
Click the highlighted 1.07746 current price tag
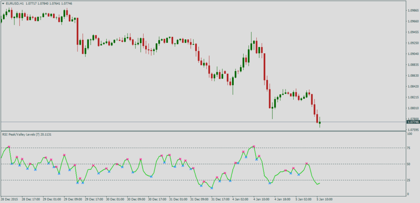pyautogui.click(x=412, y=122)
